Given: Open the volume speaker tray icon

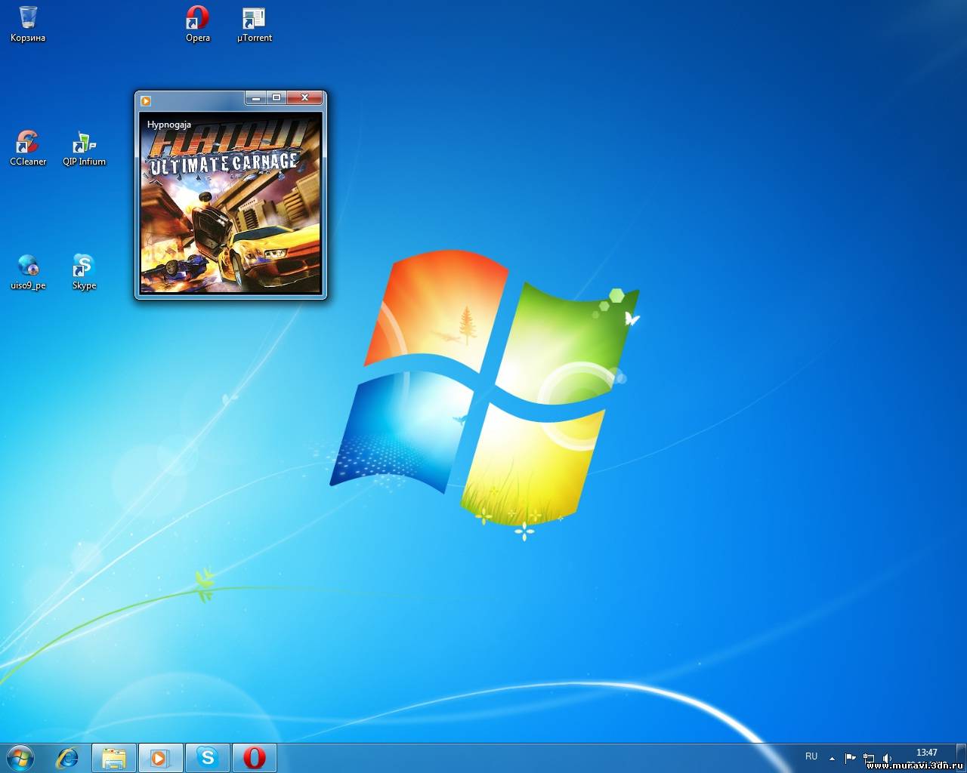Looking at the screenshot, I should [x=887, y=758].
